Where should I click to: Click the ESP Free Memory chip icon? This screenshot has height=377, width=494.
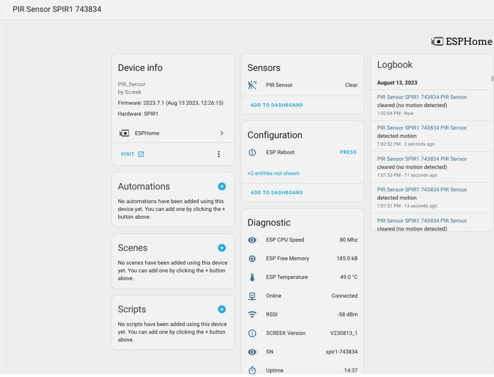(x=252, y=259)
